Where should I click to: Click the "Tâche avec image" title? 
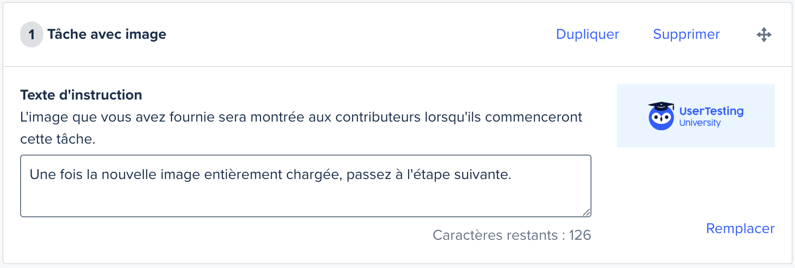click(x=107, y=34)
